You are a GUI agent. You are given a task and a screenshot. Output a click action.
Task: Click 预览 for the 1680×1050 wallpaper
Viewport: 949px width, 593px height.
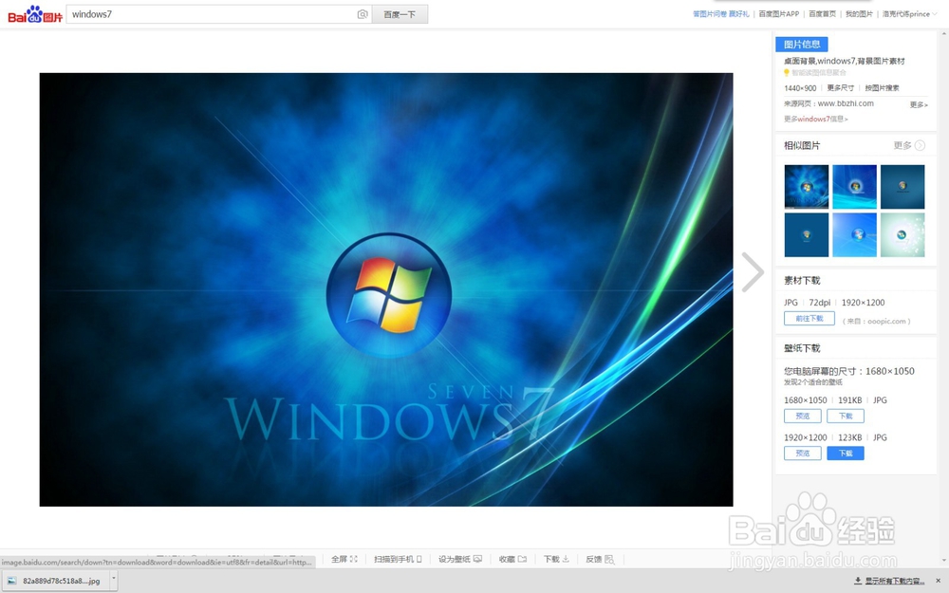(803, 416)
